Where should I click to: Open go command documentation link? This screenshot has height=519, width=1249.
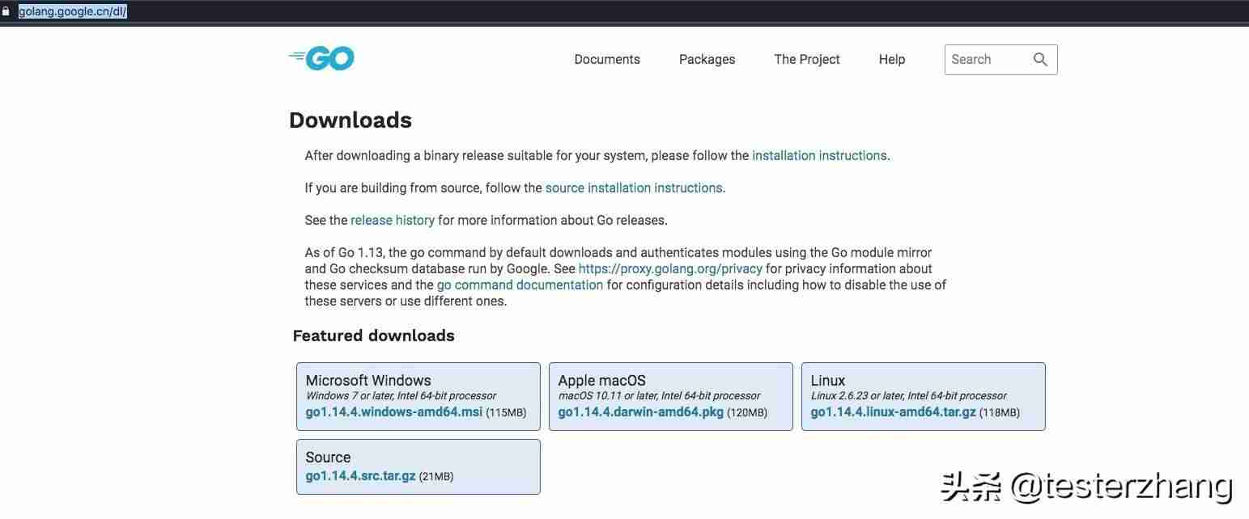520,285
